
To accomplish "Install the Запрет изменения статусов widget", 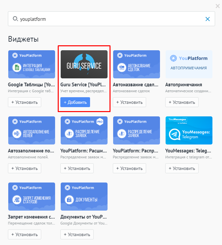I will [25, 234].
